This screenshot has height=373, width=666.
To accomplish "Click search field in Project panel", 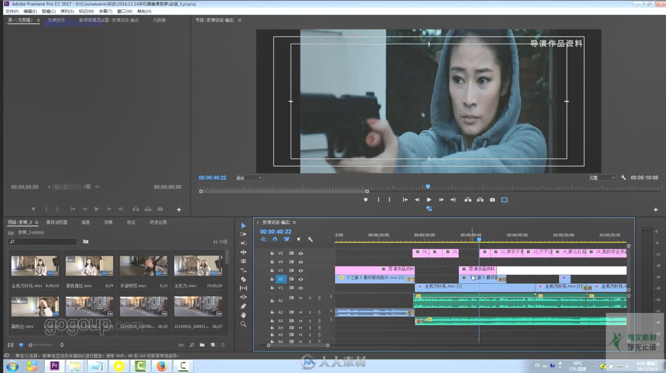I will coord(43,242).
